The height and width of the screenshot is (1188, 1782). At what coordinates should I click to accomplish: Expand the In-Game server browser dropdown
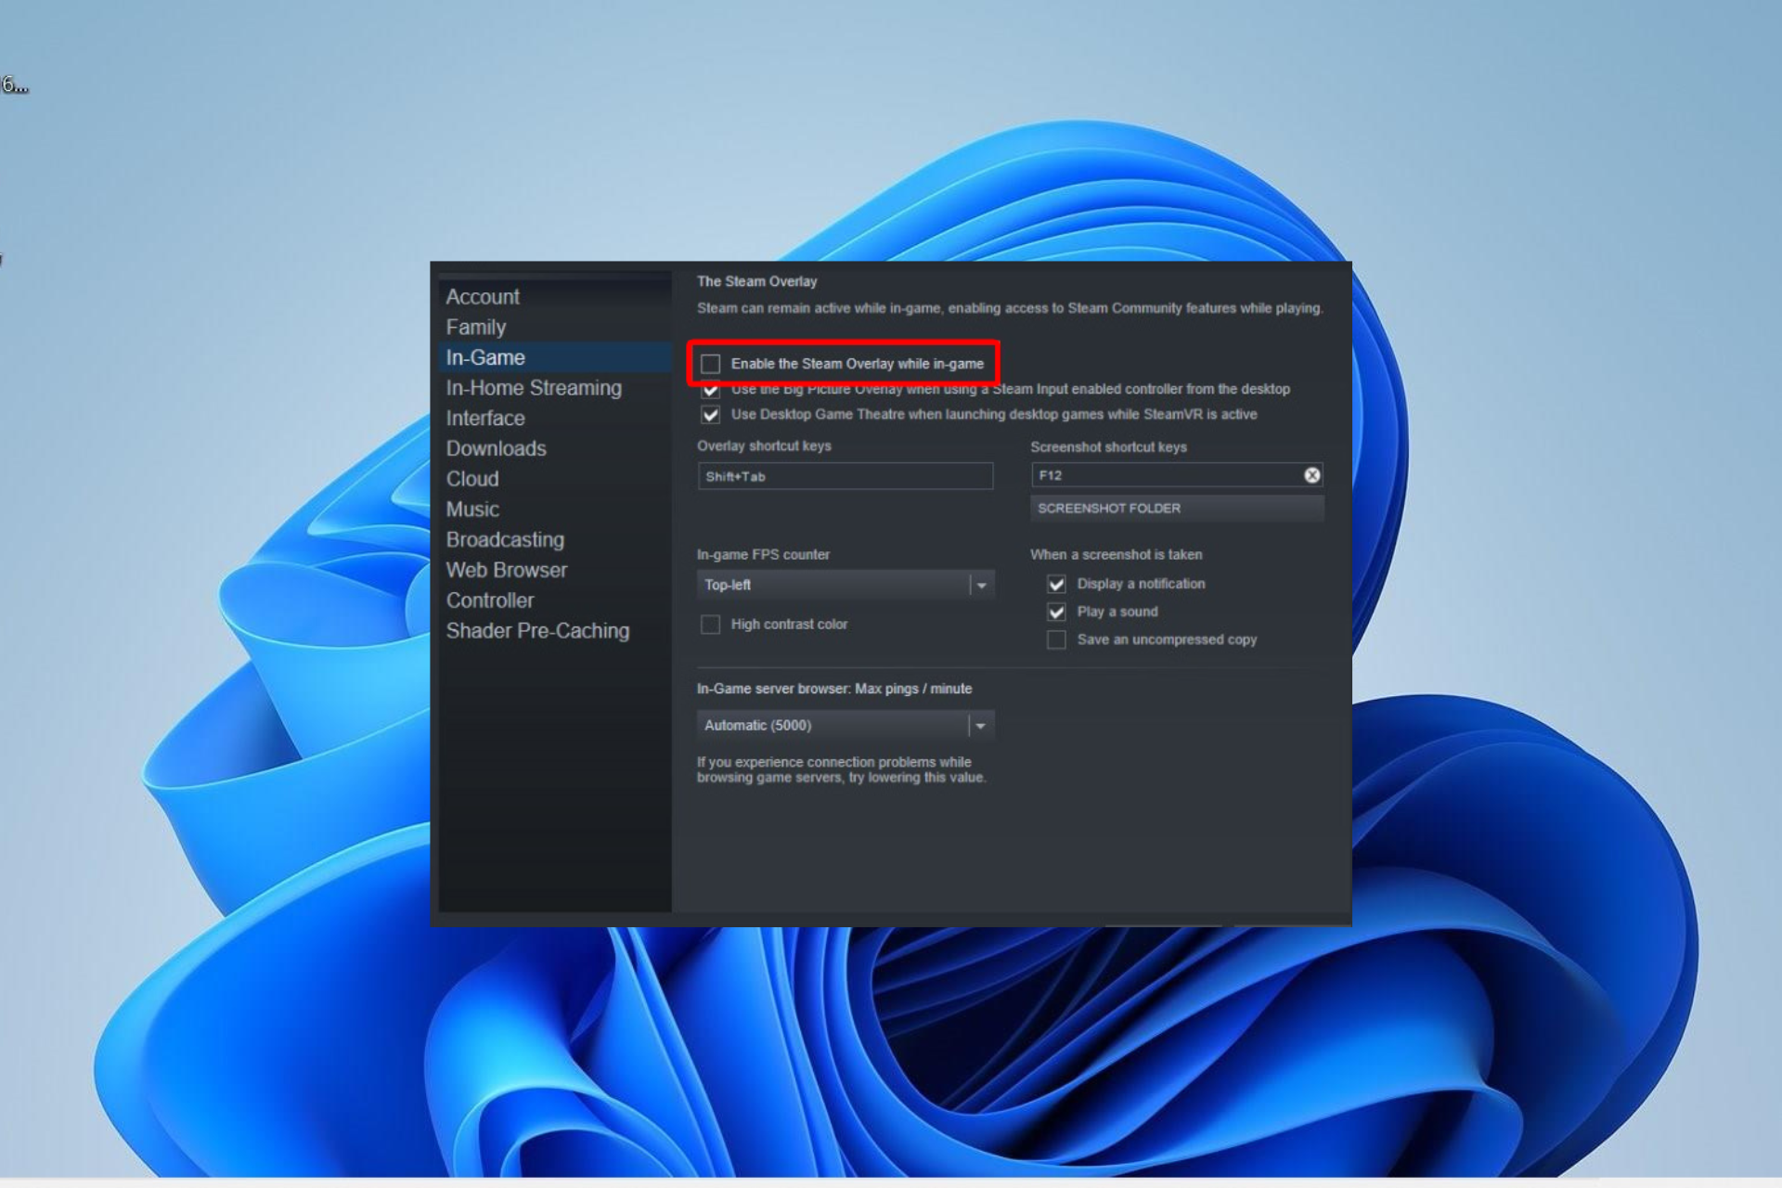click(x=981, y=725)
